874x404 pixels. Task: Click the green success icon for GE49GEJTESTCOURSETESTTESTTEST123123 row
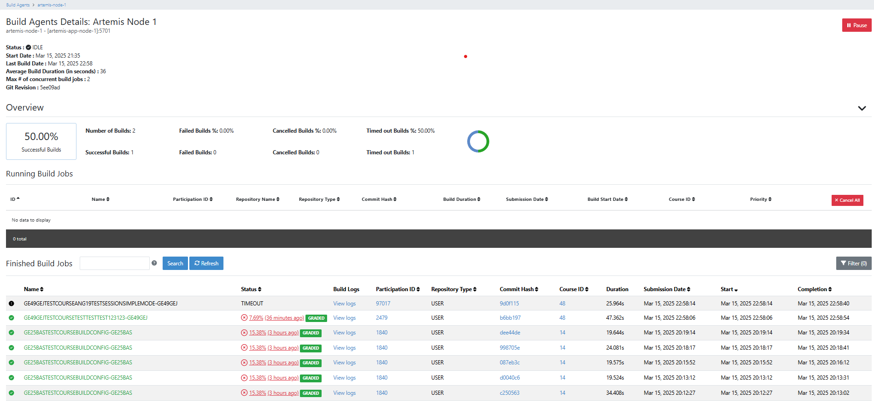click(12, 318)
